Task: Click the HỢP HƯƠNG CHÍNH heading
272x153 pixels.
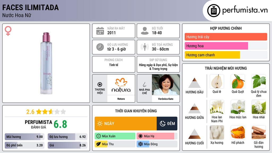Action: (x=226, y=28)
